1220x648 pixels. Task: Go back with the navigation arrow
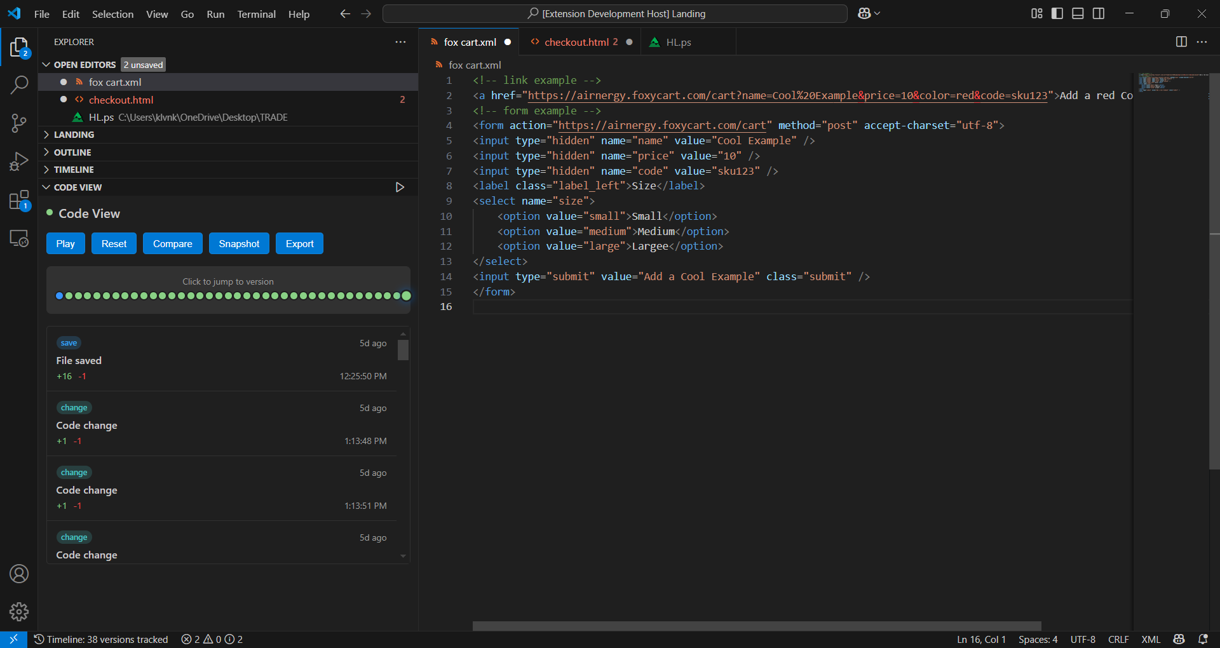(345, 13)
